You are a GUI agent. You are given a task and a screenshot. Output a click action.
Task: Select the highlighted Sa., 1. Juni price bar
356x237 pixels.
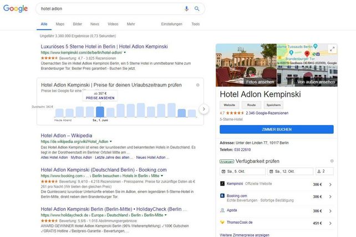100,111
